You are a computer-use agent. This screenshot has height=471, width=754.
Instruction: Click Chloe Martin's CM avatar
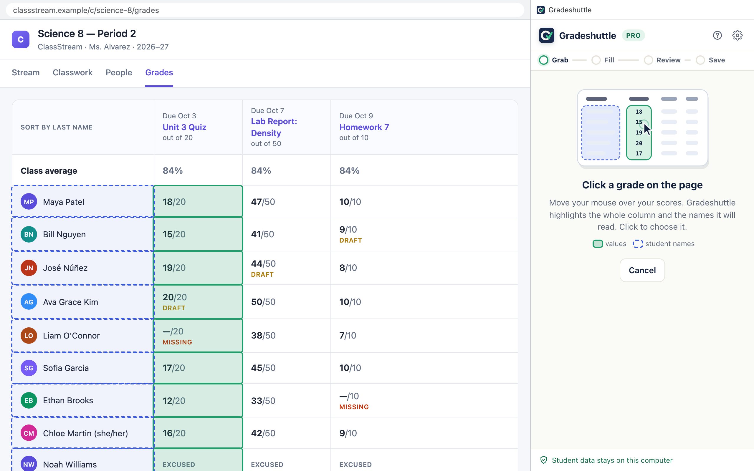coord(29,433)
